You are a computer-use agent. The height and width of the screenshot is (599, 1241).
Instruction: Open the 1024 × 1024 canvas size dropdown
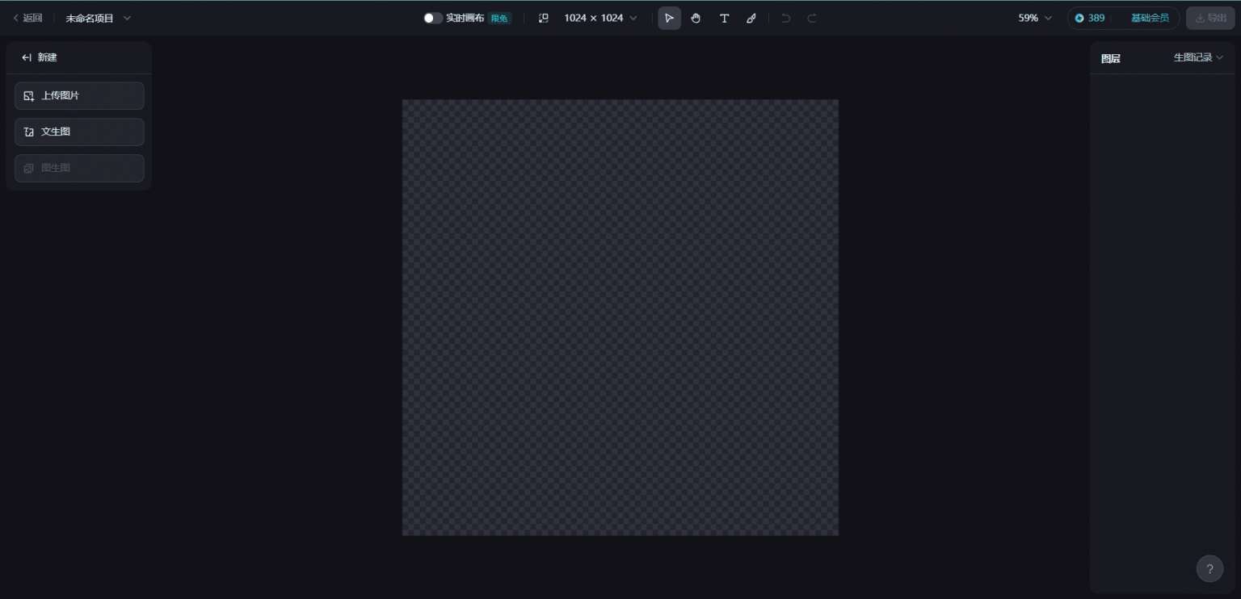point(600,18)
